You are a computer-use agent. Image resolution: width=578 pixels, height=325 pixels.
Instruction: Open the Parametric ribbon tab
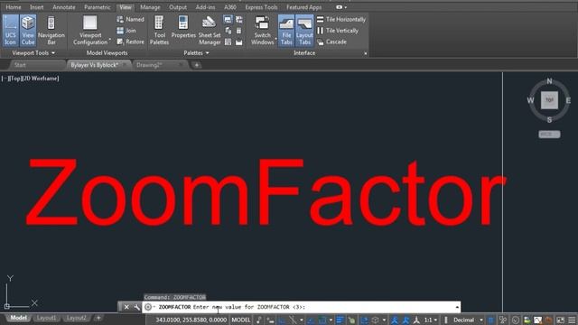(98, 7)
